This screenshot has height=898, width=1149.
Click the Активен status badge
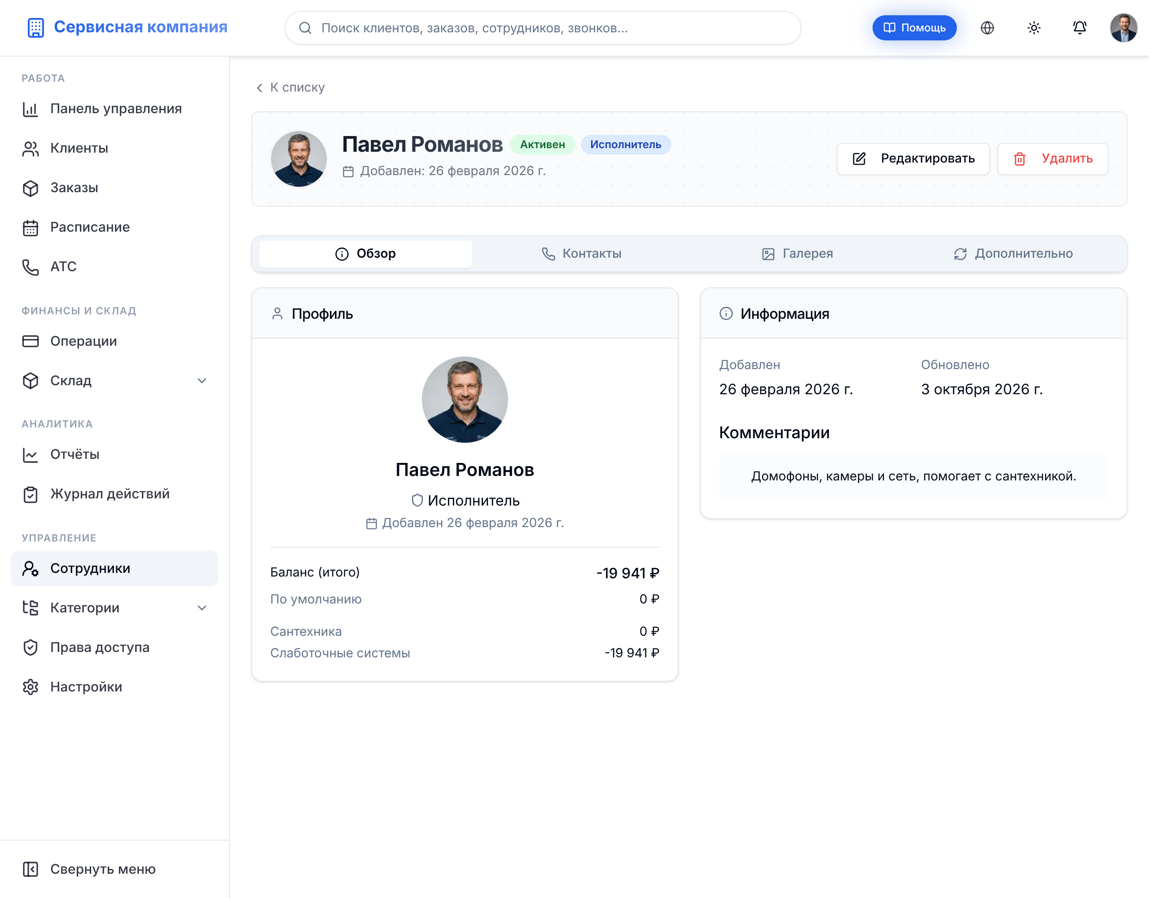click(542, 145)
